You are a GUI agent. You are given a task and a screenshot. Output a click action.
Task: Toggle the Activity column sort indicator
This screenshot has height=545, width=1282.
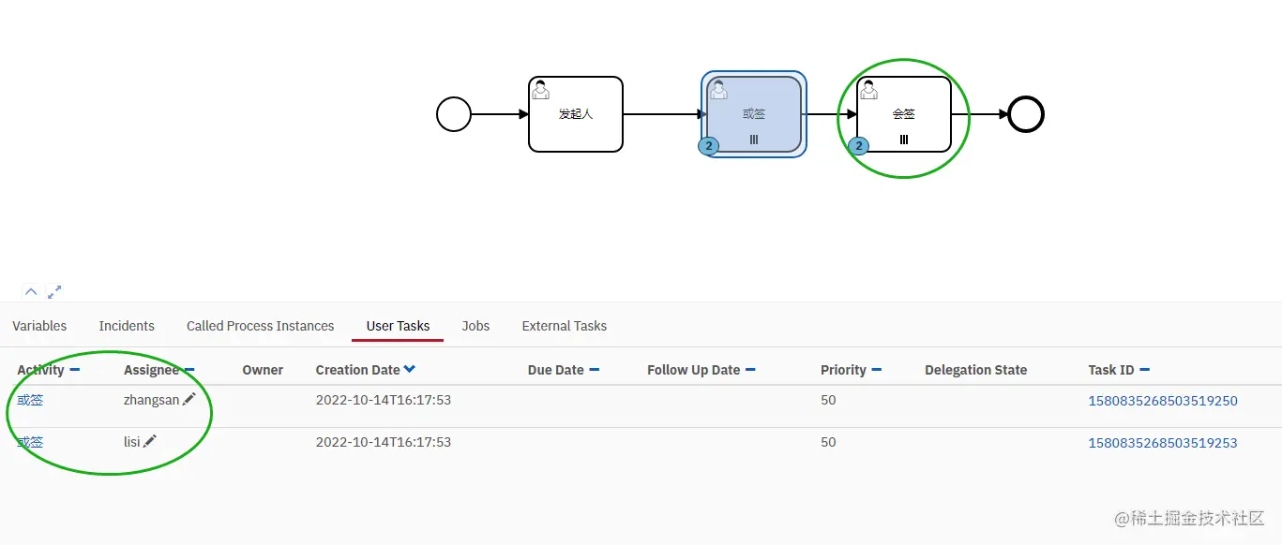75,370
